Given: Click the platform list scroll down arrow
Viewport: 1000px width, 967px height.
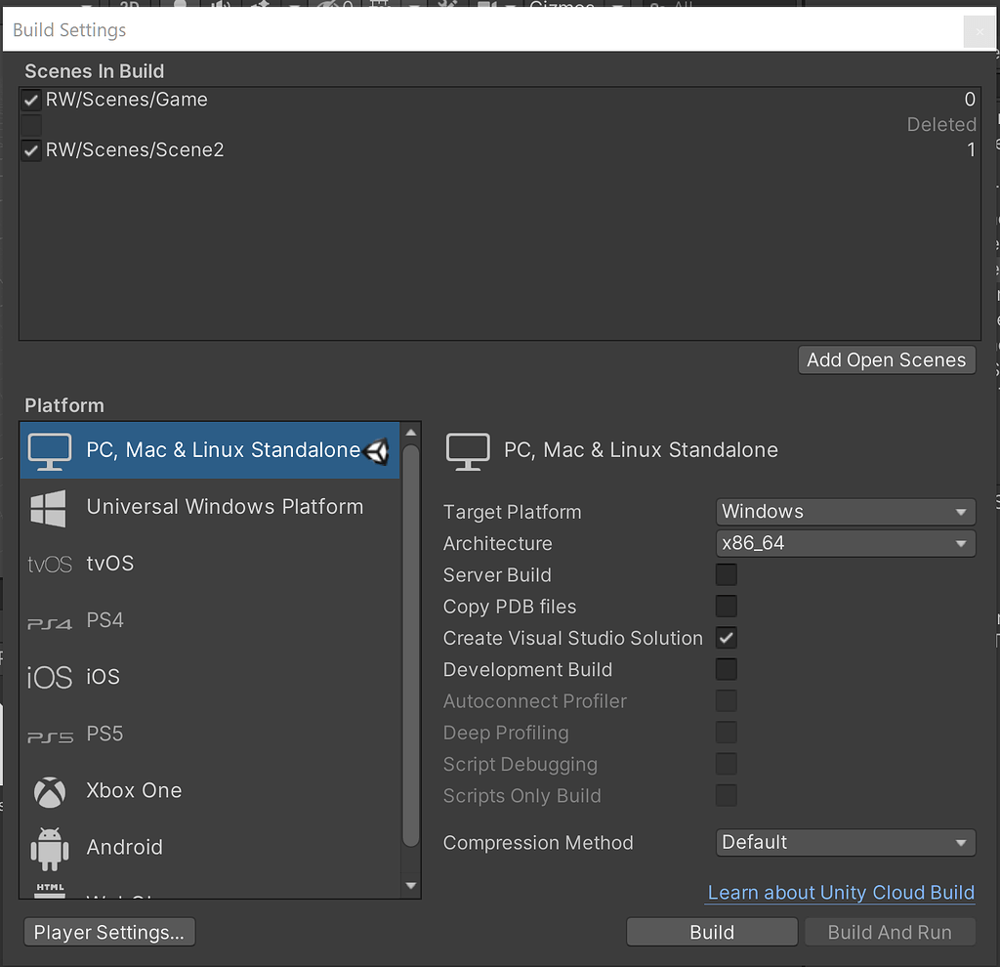Looking at the screenshot, I should pyautogui.click(x=411, y=886).
